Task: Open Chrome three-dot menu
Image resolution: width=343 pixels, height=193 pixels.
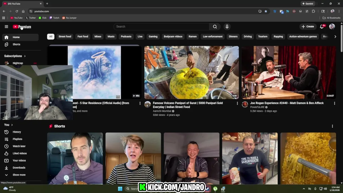Action: [x=339, y=11]
